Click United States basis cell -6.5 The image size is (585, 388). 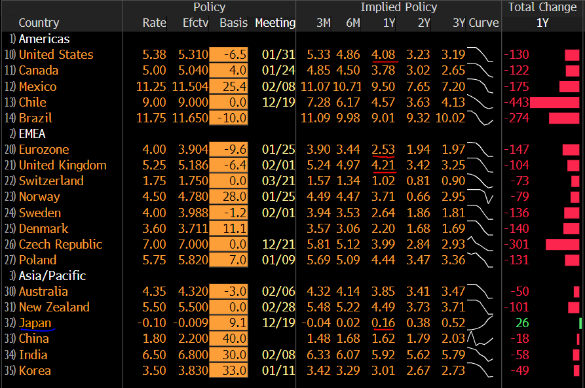pyautogui.click(x=229, y=55)
